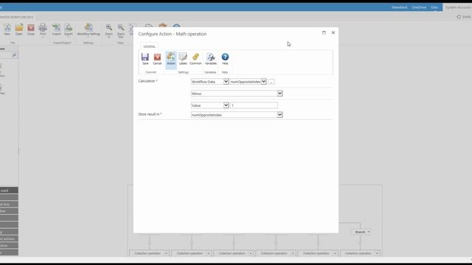Click the Save icon in the dialog ribbon

tap(145, 59)
